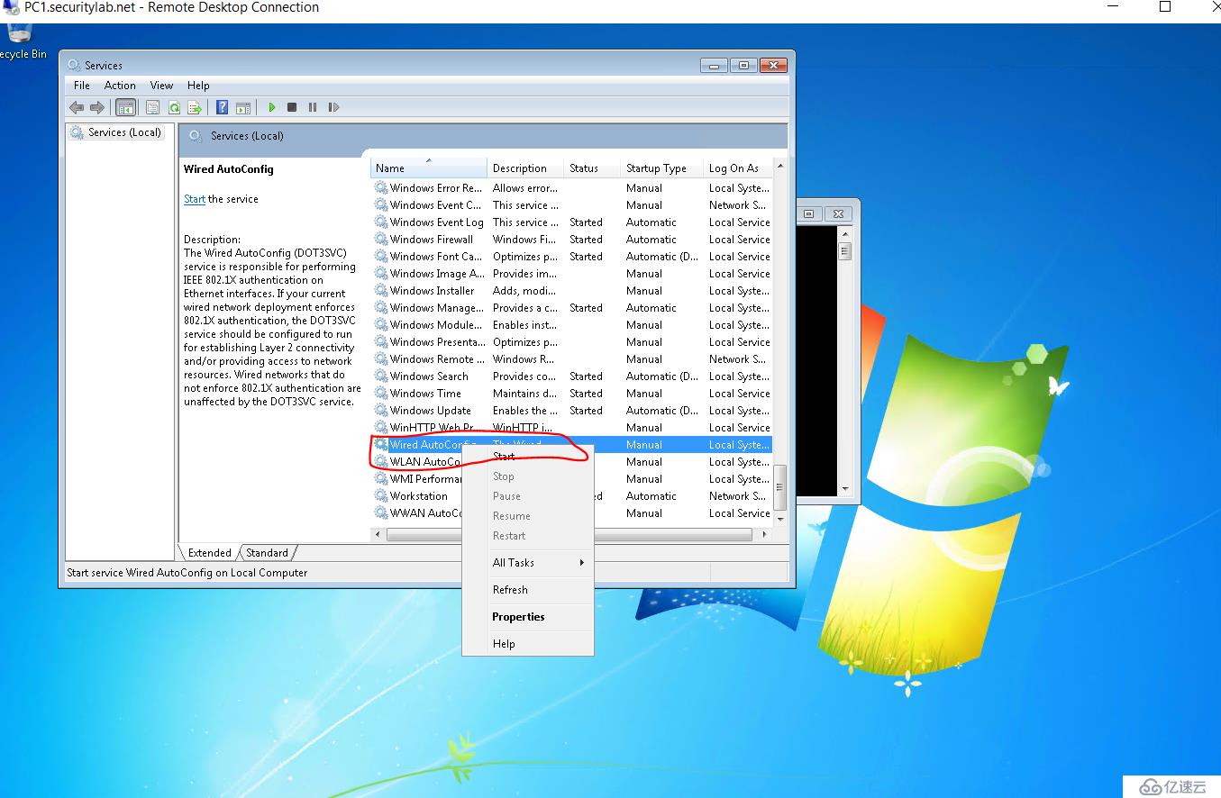
Task: Click the services list scroll-down arrow
Action: click(780, 519)
